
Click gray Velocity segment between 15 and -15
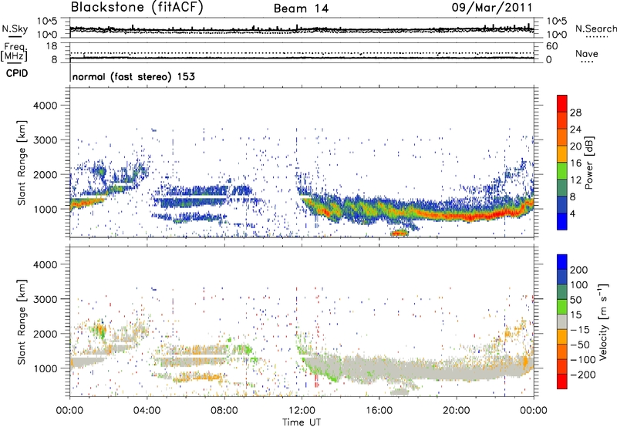coord(562,322)
